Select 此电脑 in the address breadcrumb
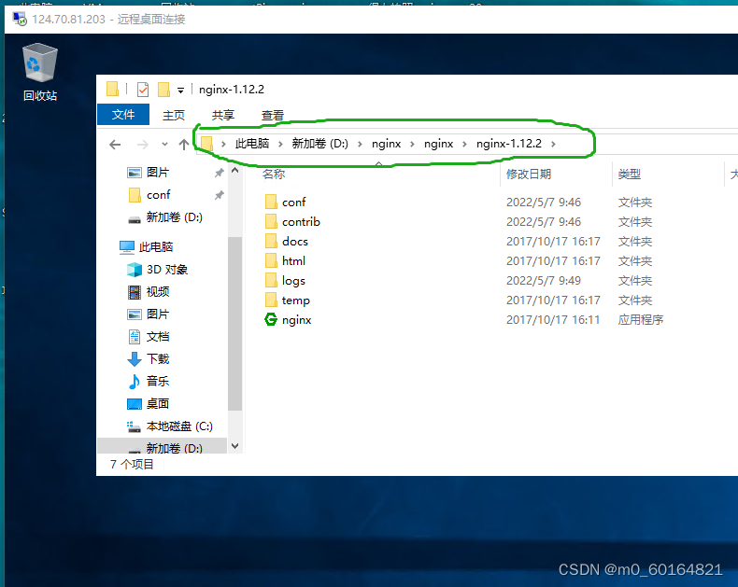The height and width of the screenshot is (587, 738). [252, 144]
